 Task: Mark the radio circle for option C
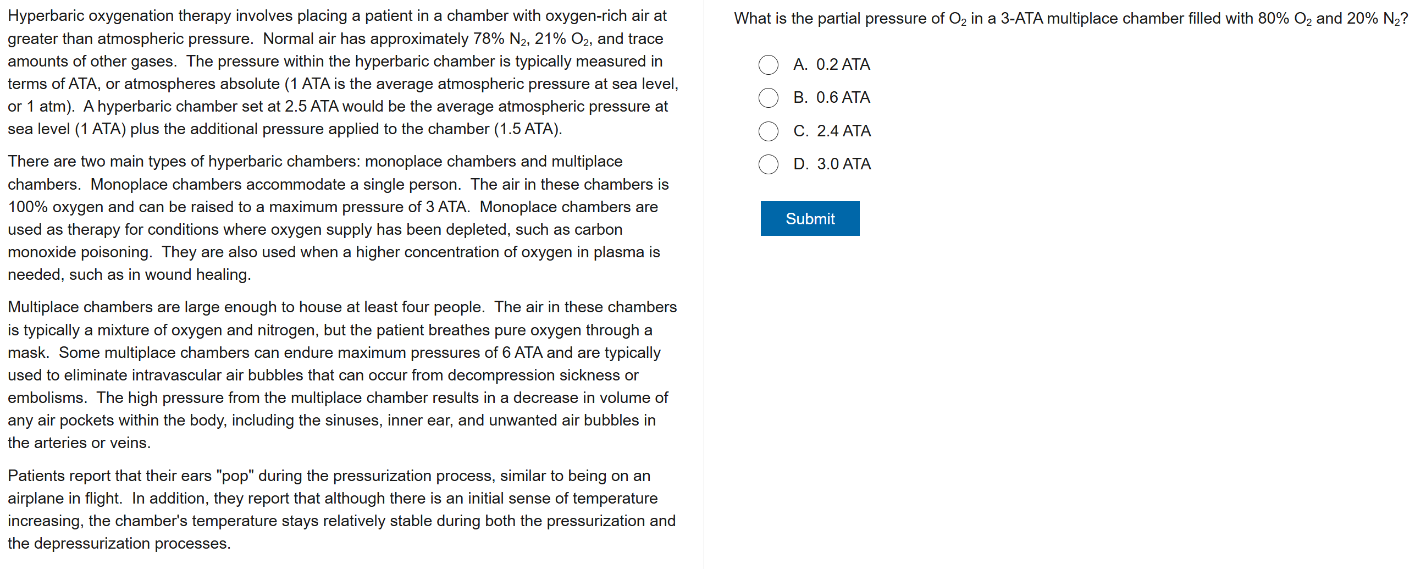click(768, 131)
